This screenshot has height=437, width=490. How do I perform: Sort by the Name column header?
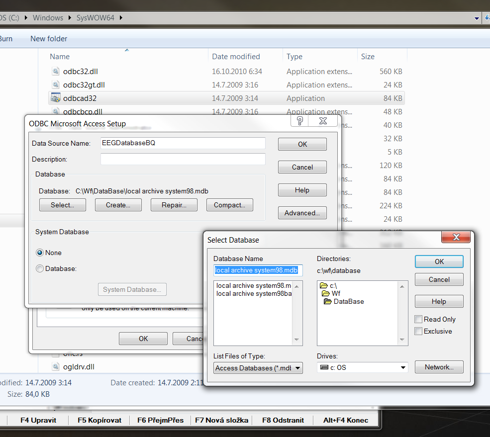pyautogui.click(x=60, y=57)
